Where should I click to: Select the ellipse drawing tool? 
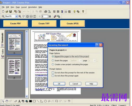point(45,101)
